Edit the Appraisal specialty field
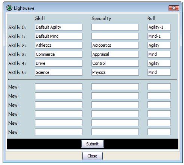184x165 pixels. coord(115,54)
